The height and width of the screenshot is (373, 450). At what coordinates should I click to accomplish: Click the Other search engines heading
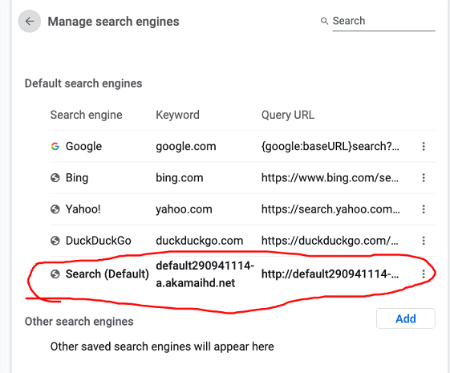pos(79,322)
